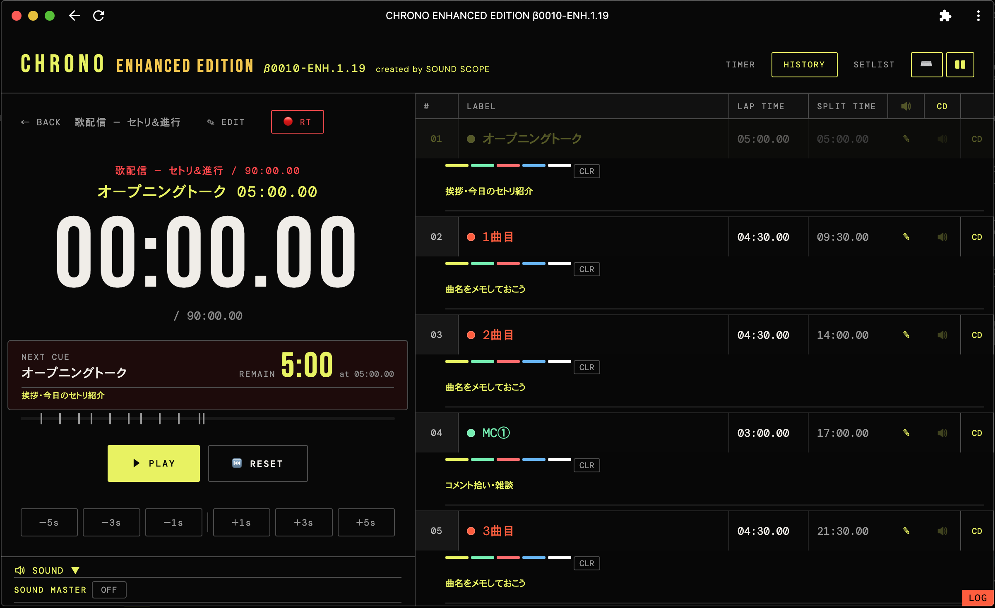
Task: Click the pencil edit icon for MC① row
Action: [x=906, y=433]
